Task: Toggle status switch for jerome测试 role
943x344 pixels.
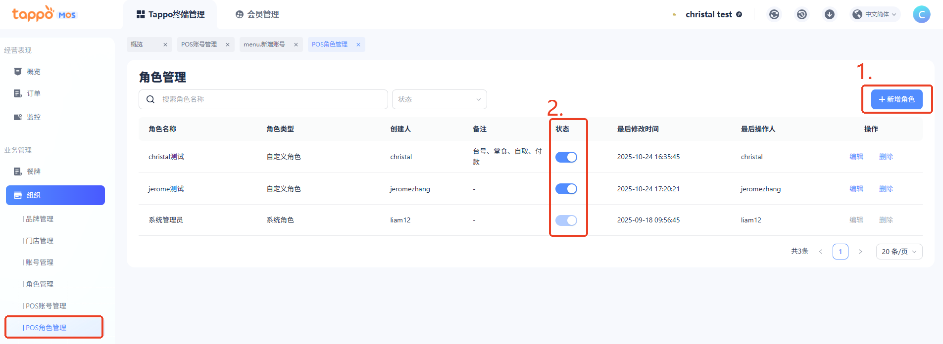Action: click(566, 189)
